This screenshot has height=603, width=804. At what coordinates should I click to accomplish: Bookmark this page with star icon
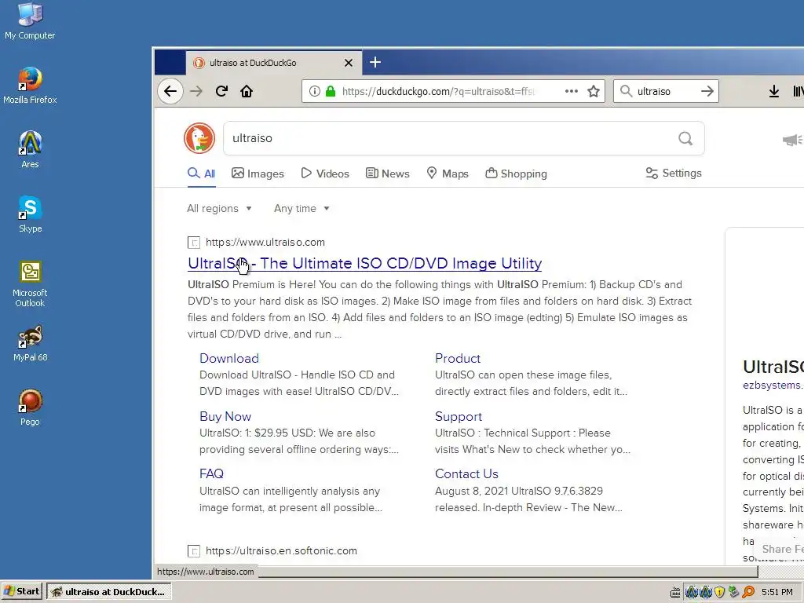pos(594,91)
